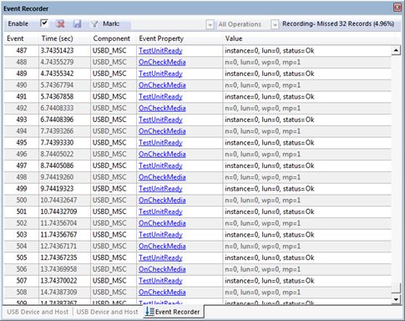The image size is (405, 321).
Task: Click the Value column header
Action: (x=234, y=38)
